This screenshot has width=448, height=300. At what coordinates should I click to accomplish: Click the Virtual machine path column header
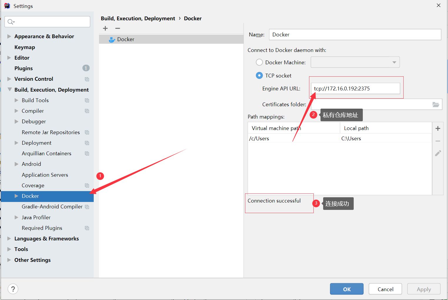click(x=294, y=128)
